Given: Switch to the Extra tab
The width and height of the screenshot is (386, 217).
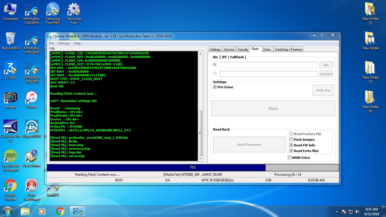Looking at the screenshot, I should point(267,49).
